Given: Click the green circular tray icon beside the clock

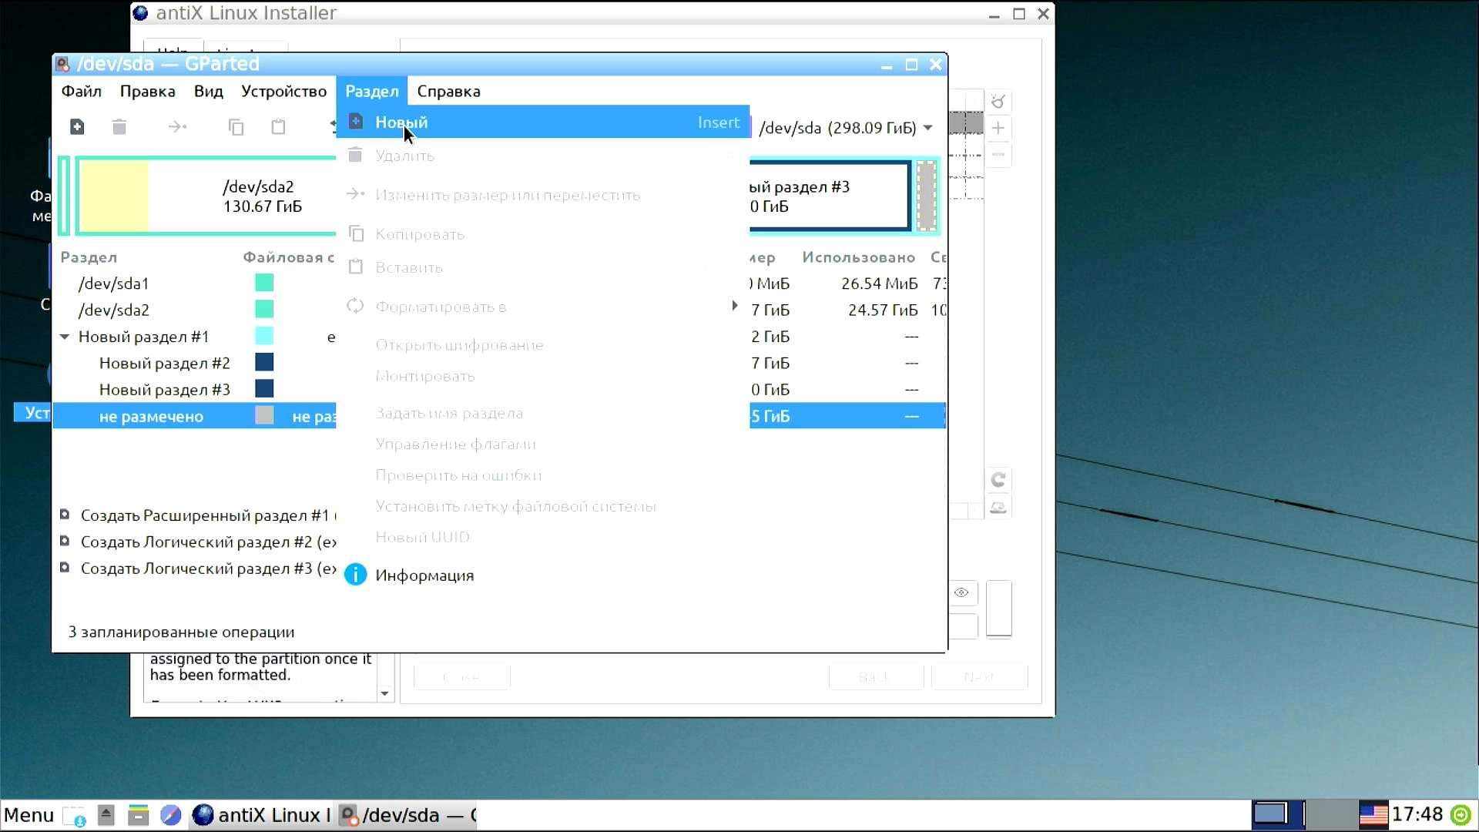Looking at the screenshot, I should pos(1461,815).
